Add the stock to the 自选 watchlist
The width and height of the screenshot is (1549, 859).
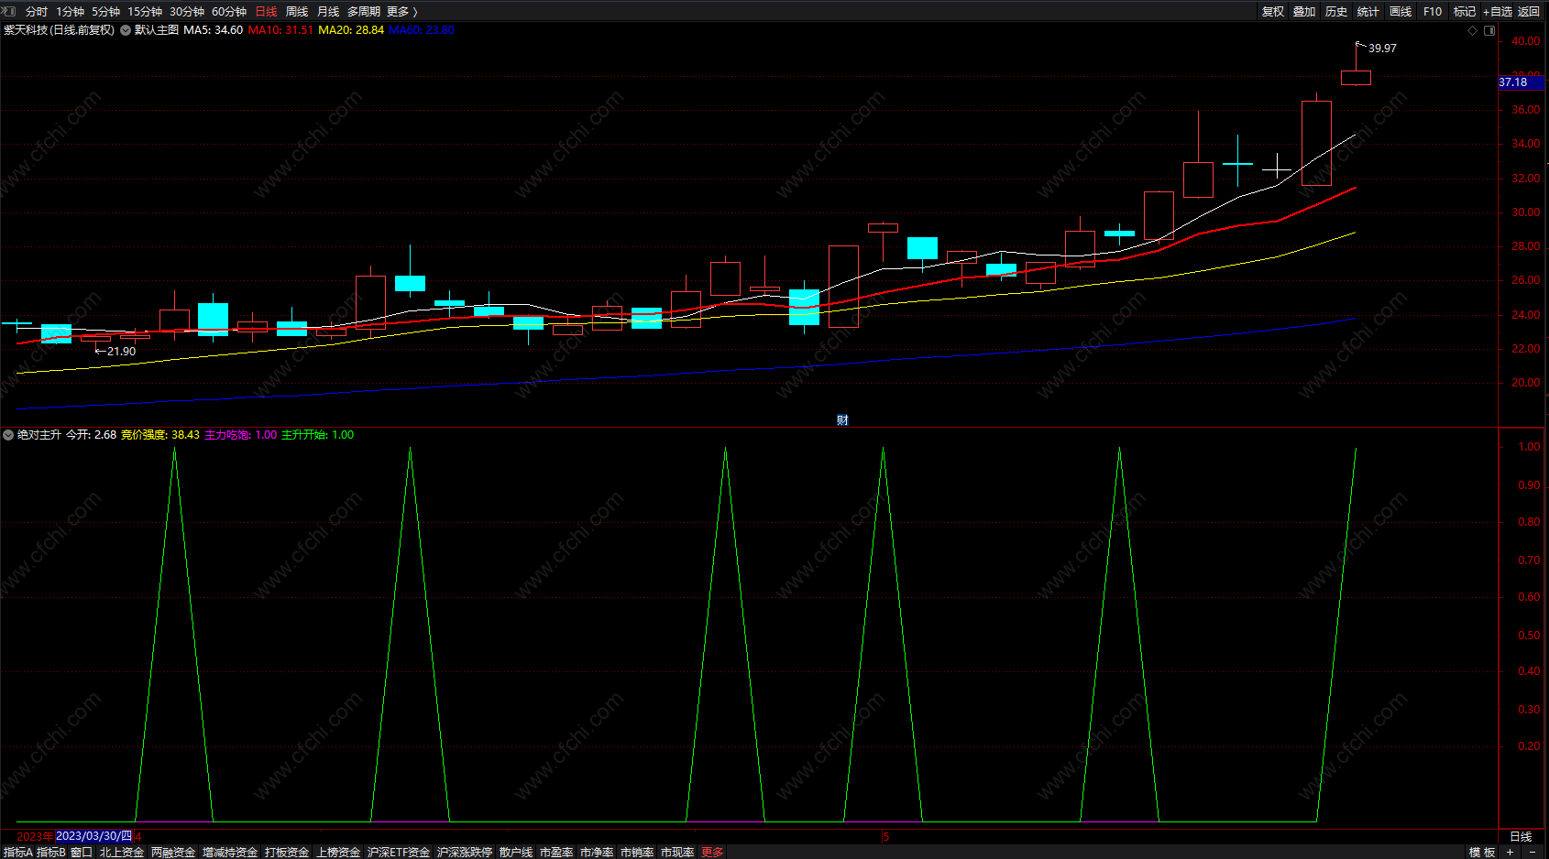pos(1498,11)
